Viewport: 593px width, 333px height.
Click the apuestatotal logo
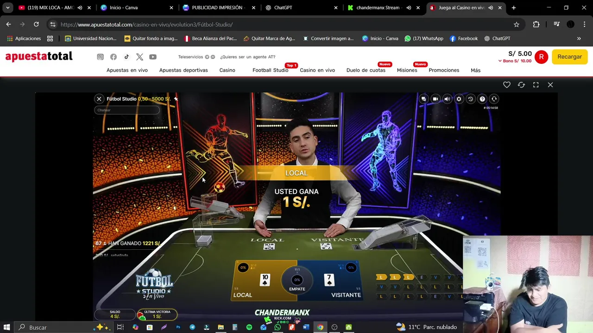click(x=39, y=56)
